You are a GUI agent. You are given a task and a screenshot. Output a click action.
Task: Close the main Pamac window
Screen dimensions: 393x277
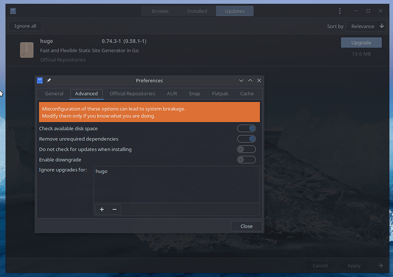tap(380, 11)
